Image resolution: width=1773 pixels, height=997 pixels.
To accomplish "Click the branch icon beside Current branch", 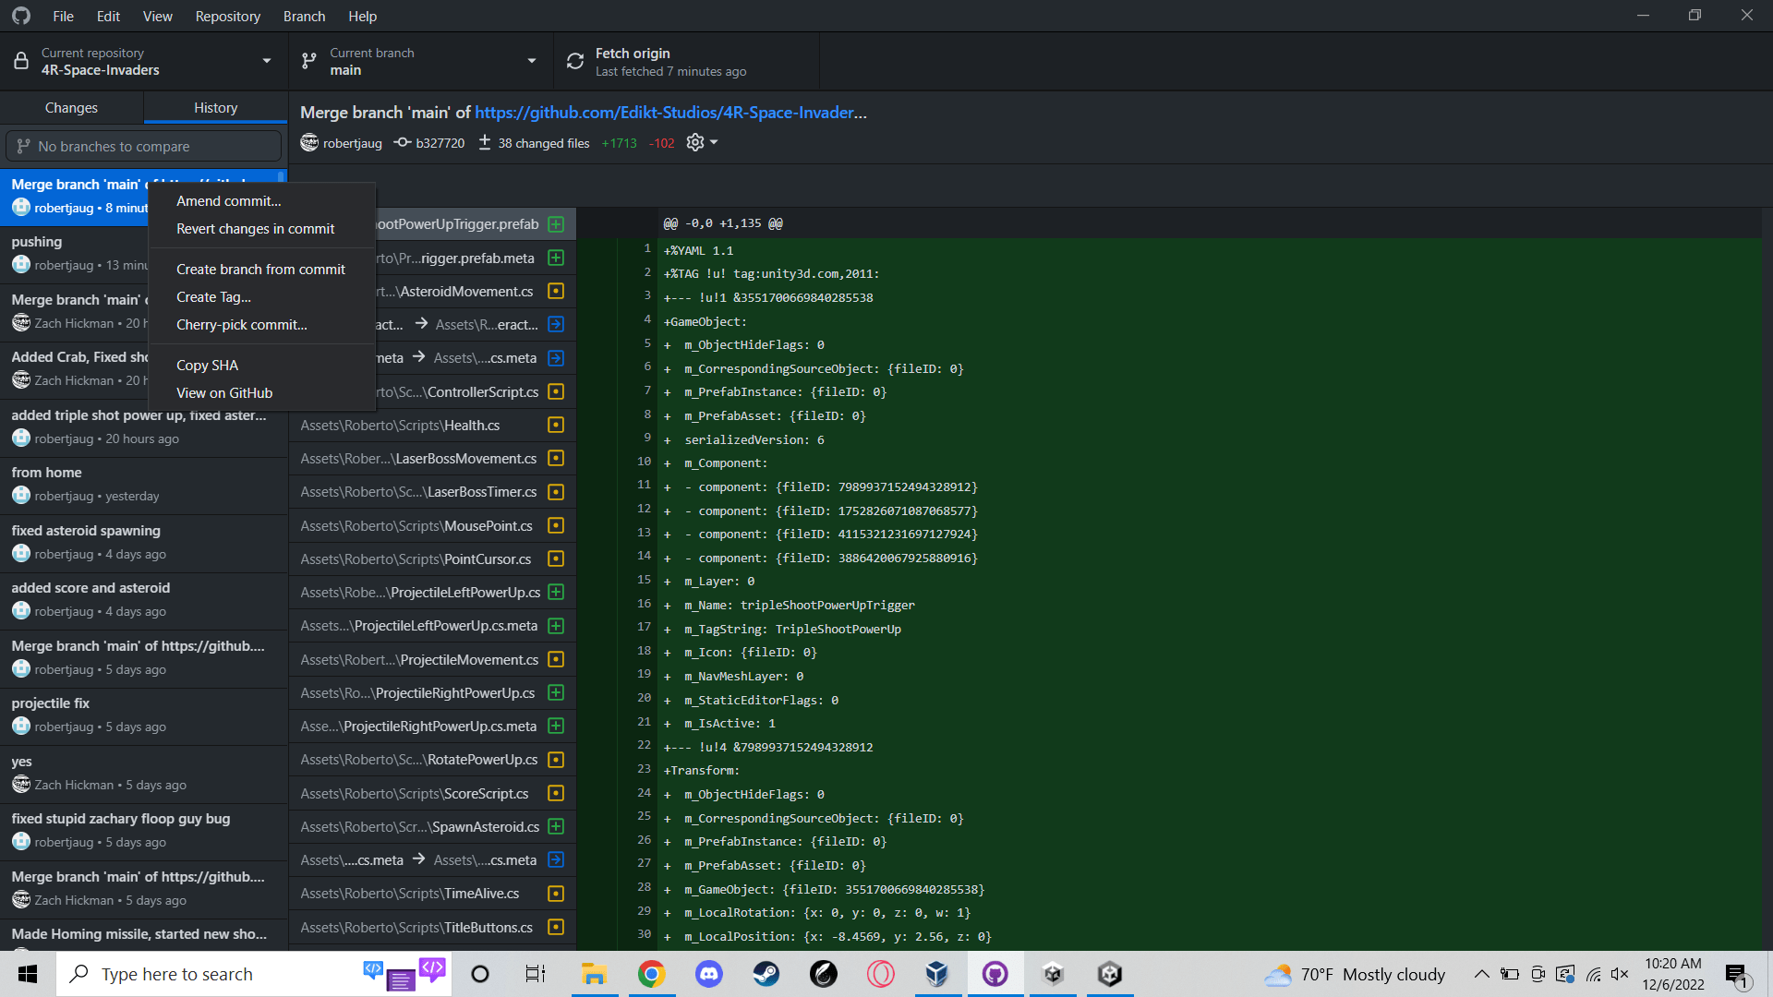I will click(x=308, y=60).
